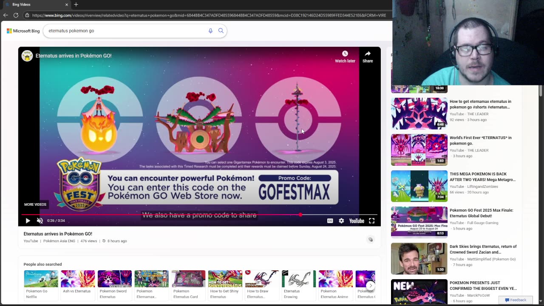Open Pokemon GO Fest 2025 Max Finale video
Screen dimensions: 544x306
coord(482,213)
